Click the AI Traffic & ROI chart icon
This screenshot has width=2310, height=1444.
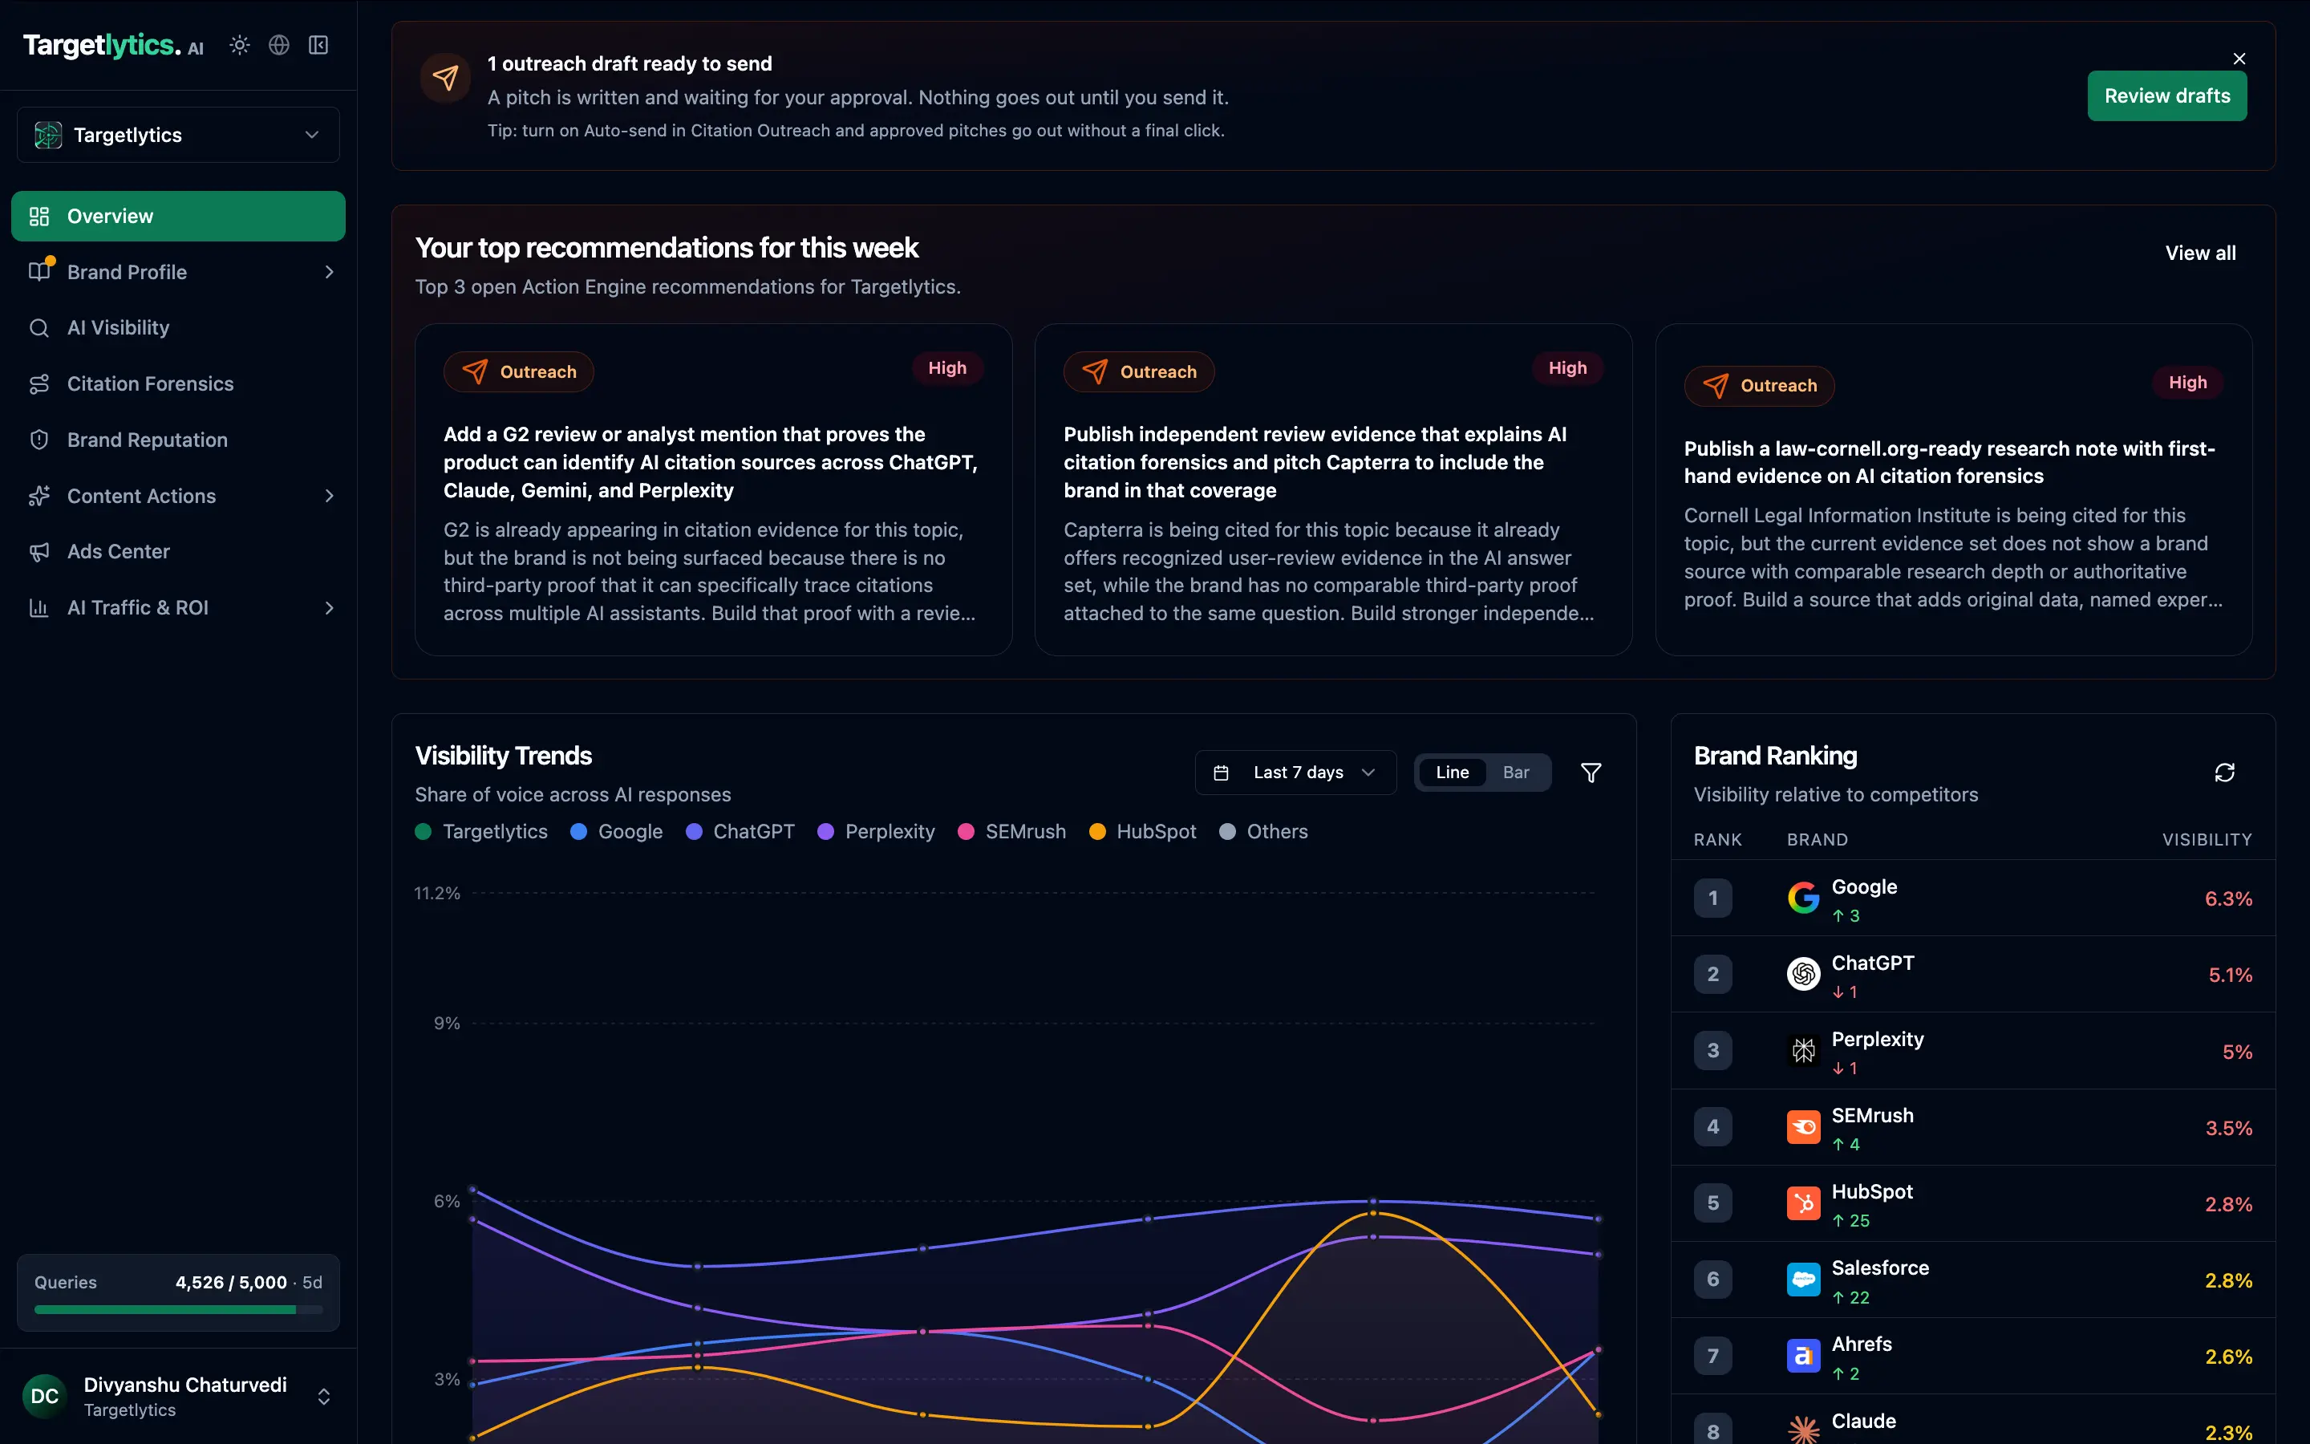click(x=39, y=607)
